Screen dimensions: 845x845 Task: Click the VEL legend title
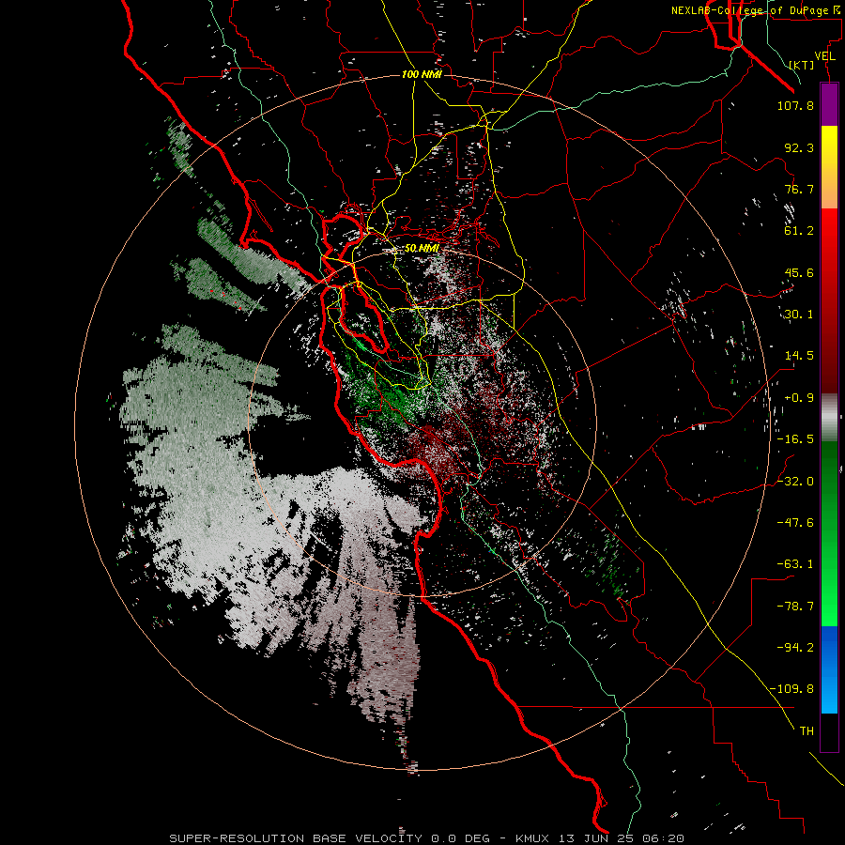pyautogui.click(x=824, y=56)
